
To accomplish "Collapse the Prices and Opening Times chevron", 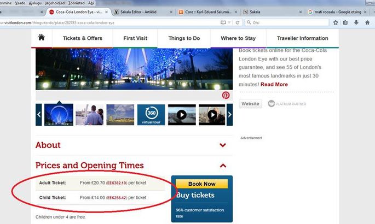I will (x=223, y=166).
